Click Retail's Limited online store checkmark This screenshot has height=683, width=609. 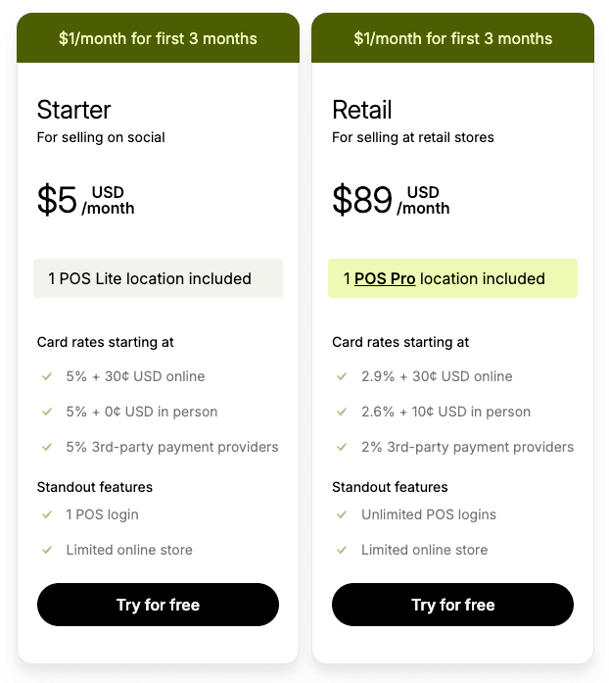point(341,550)
